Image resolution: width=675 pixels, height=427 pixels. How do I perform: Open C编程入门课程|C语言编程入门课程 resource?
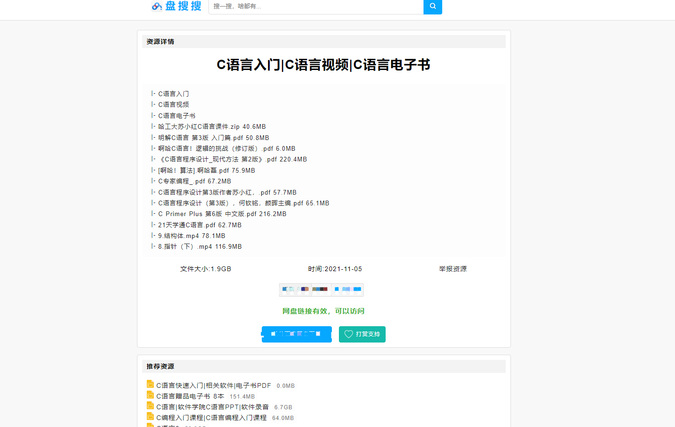[211, 418]
